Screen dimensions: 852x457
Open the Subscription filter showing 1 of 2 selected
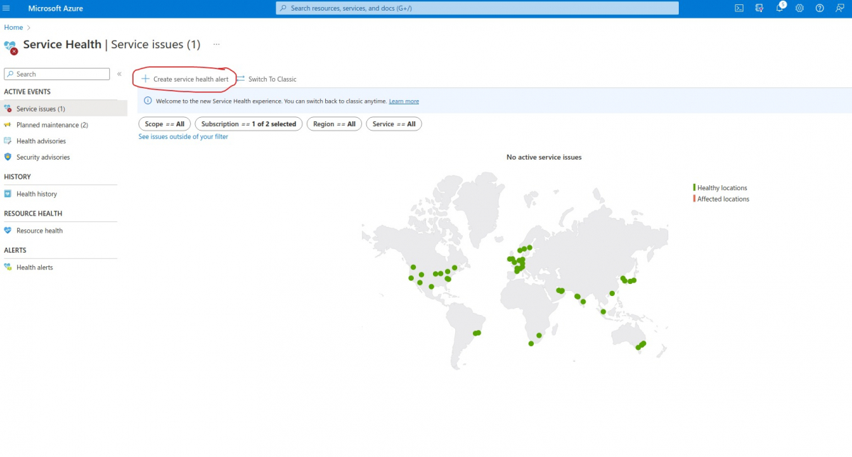[x=248, y=123]
